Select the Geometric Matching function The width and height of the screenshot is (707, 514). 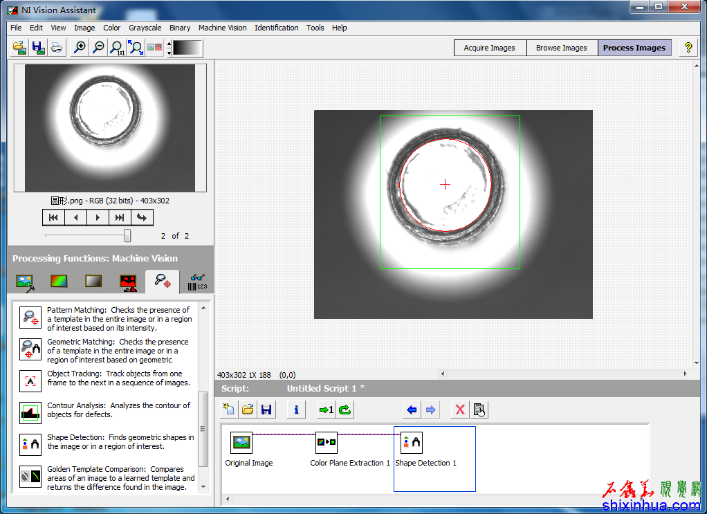30,350
